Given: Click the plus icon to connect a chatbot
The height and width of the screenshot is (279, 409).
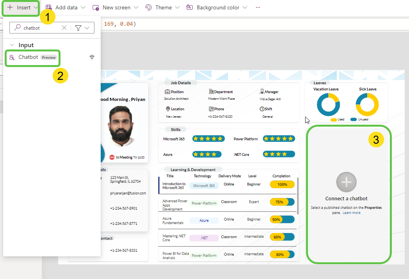Looking at the screenshot, I should click(x=346, y=182).
